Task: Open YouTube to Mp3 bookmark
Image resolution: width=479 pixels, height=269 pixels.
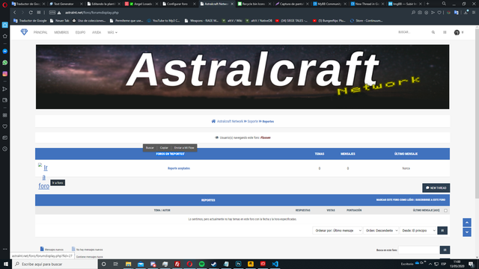Action: 163,21
